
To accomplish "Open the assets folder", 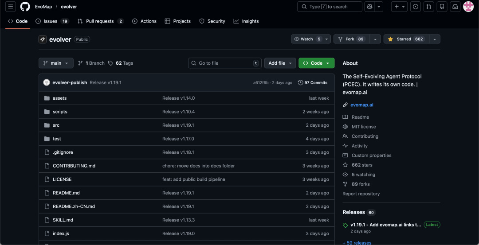I will (59, 98).
